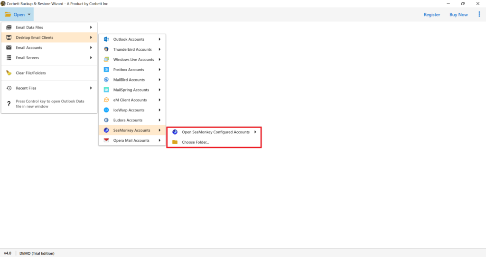This screenshot has width=486, height=257.
Task: Click the eM Client Accounts icon
Action: 106,100
